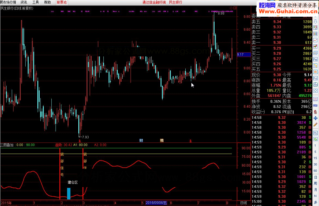Select the RSI indicator icon
This screenshot has width=319, height=206.
pos(315,105)
